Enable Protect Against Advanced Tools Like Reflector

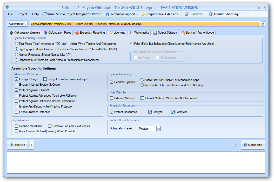point(16,96)
